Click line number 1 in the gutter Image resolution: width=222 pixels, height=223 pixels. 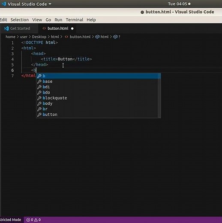click(12, 43)
